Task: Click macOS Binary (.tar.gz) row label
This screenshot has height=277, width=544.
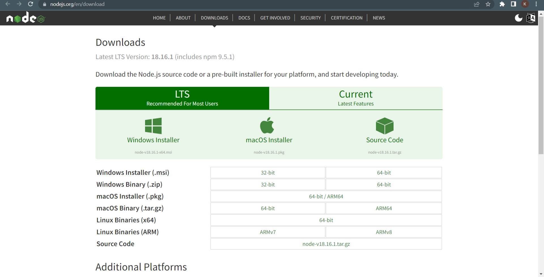Action: click(x=130, y=208)
